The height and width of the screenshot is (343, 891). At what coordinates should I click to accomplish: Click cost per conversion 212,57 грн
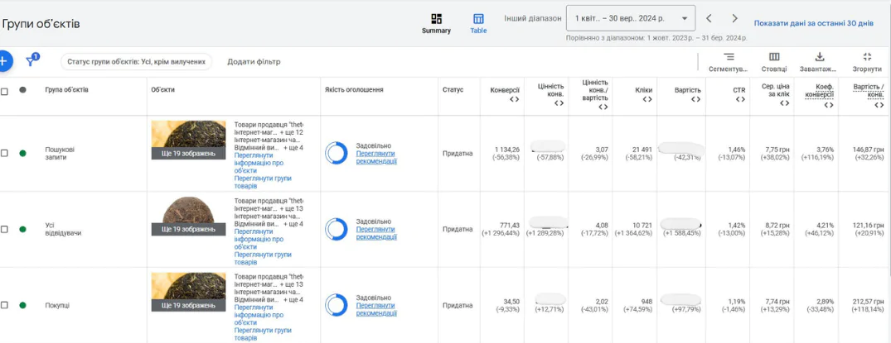[x=867, y=302]
